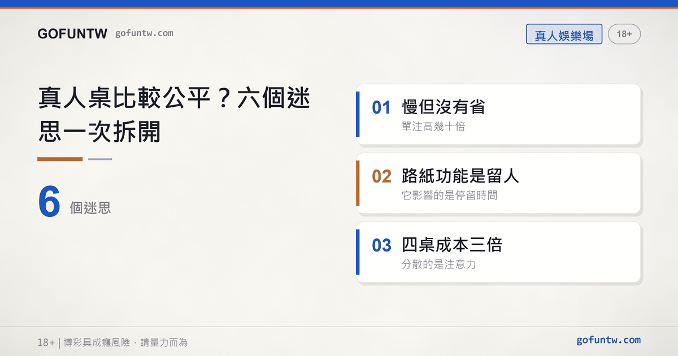
Task: Click the orange 02 number
Action: [381, 176]
